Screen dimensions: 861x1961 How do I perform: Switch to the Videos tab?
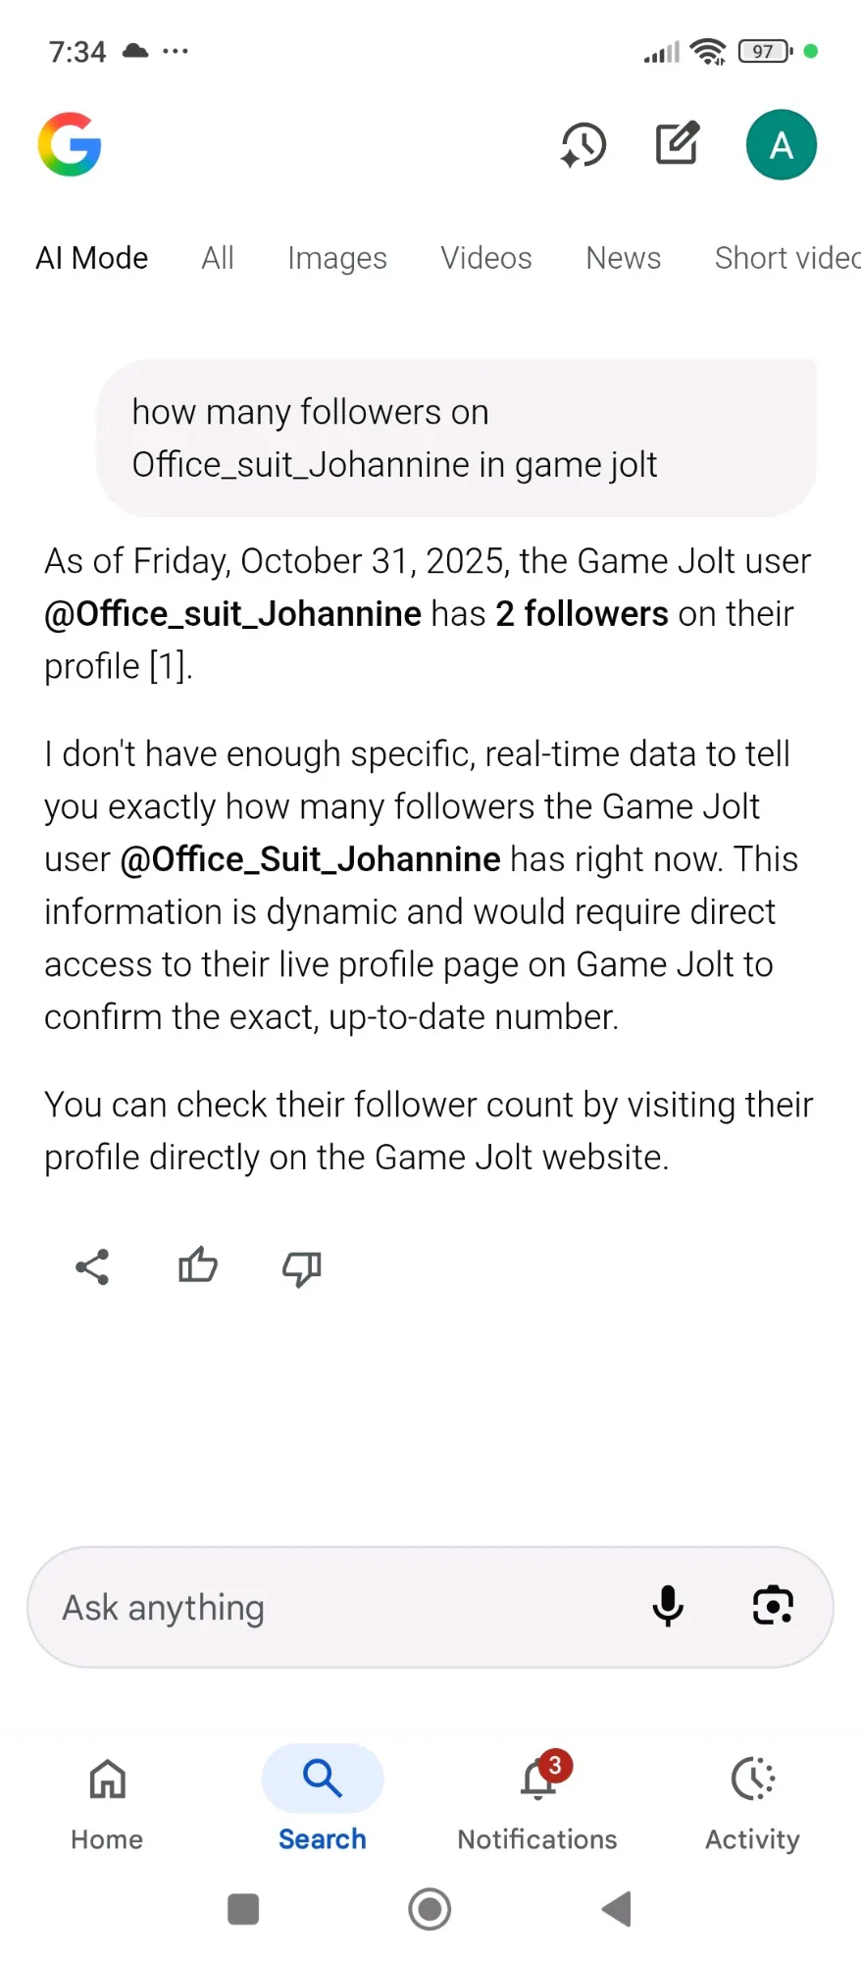tap(486, 258)
